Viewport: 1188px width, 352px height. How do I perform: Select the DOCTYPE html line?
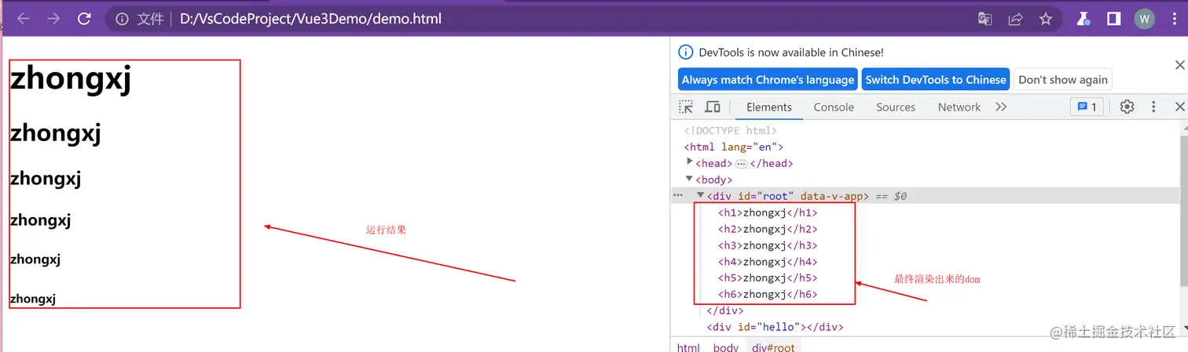coord(730,131)
